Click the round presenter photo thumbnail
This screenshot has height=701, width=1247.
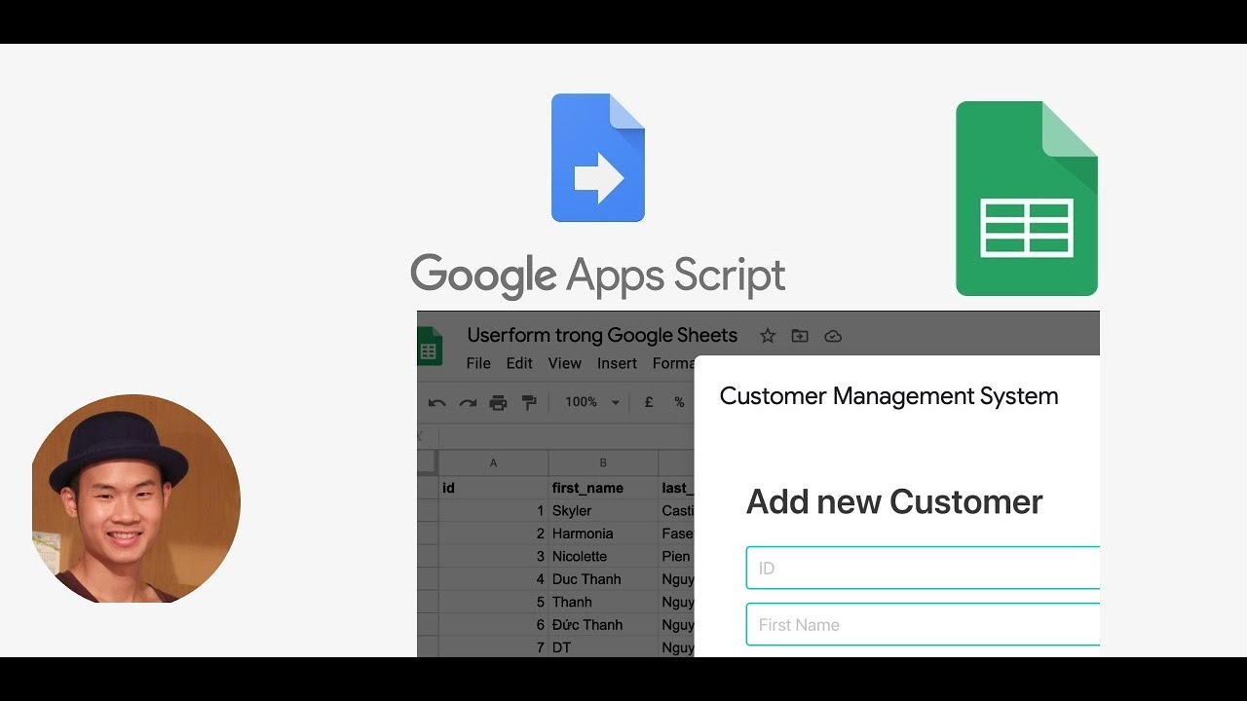[135, 498]
